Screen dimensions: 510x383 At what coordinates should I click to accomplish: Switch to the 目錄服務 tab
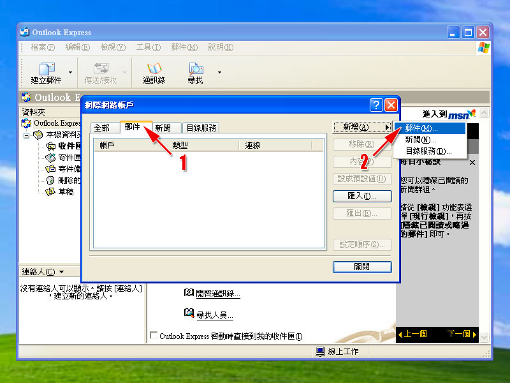pyautogui.click(x=201, y=128)
